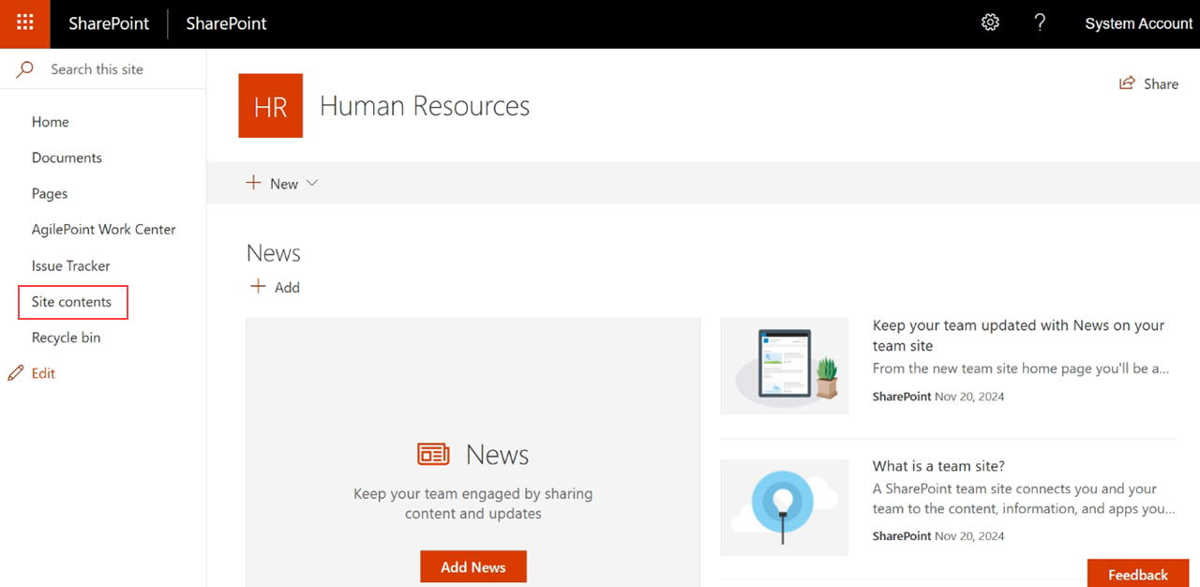Click the pencil icon next to Edit
The image size is (1200, 587).
(15, 373)
